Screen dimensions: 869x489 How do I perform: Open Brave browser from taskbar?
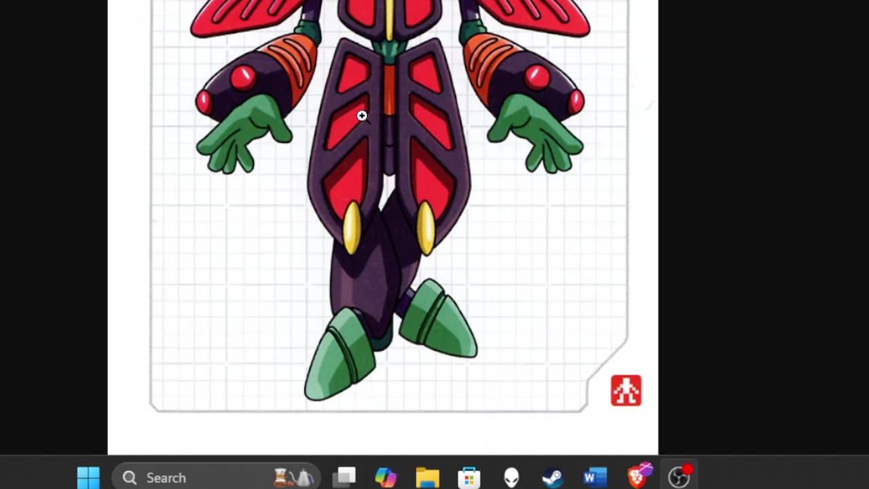tap(638, 475)
